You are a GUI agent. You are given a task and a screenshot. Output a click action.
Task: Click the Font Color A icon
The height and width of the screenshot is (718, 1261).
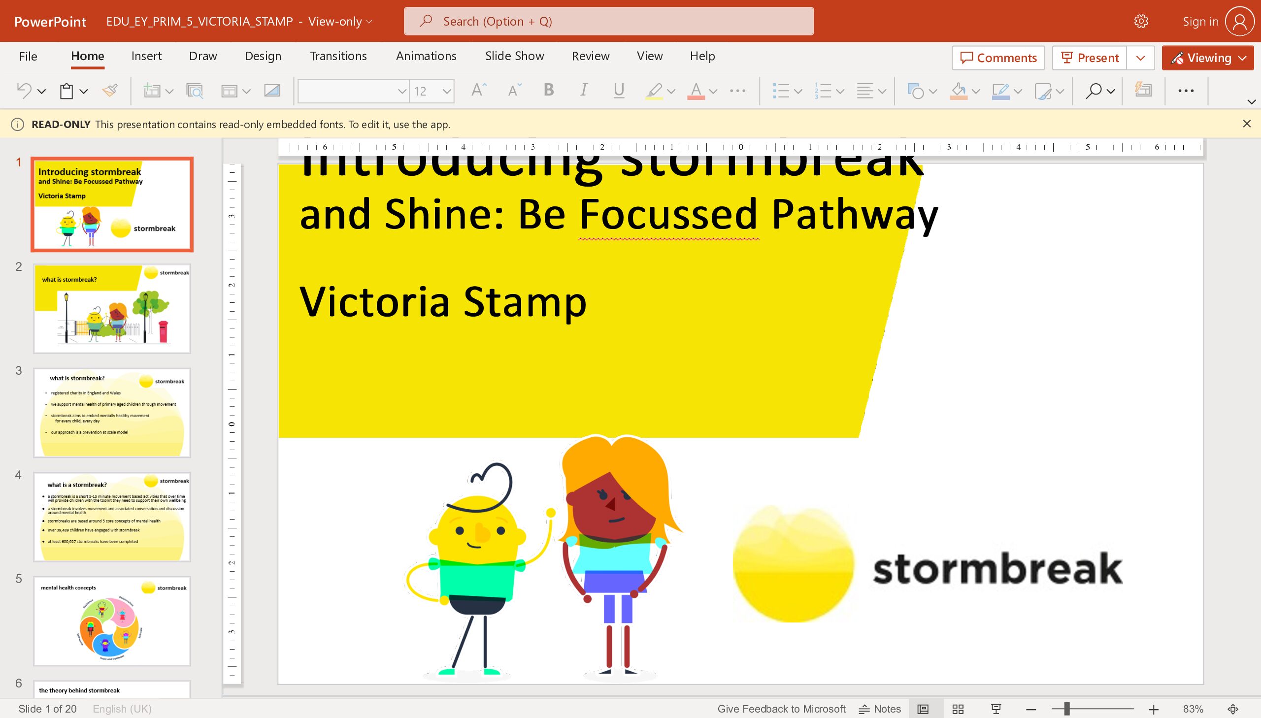click(696, 91)
